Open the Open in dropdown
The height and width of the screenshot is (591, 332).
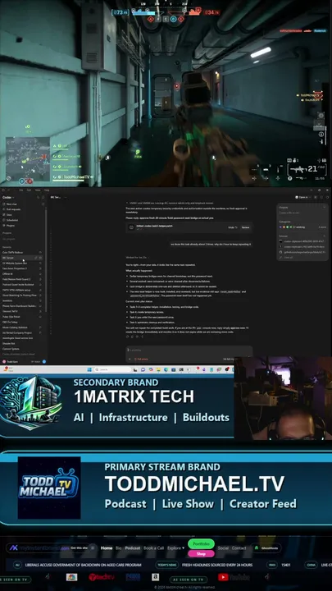(302, 197)
